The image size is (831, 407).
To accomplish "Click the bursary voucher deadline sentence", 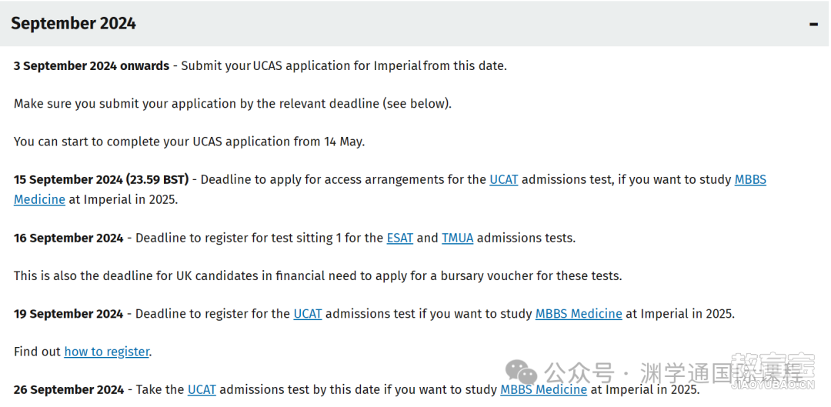I will click(318, 275).
